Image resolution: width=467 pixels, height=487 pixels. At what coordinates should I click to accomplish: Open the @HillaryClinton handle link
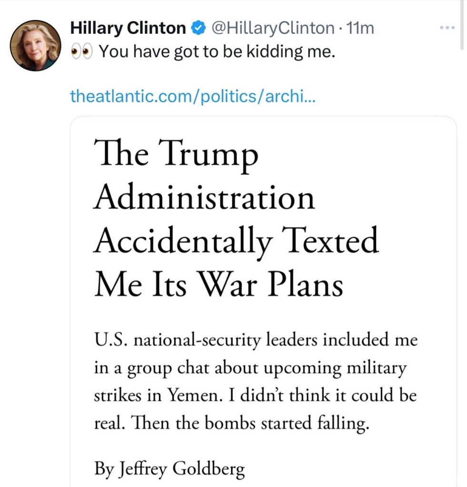(271, 29)
